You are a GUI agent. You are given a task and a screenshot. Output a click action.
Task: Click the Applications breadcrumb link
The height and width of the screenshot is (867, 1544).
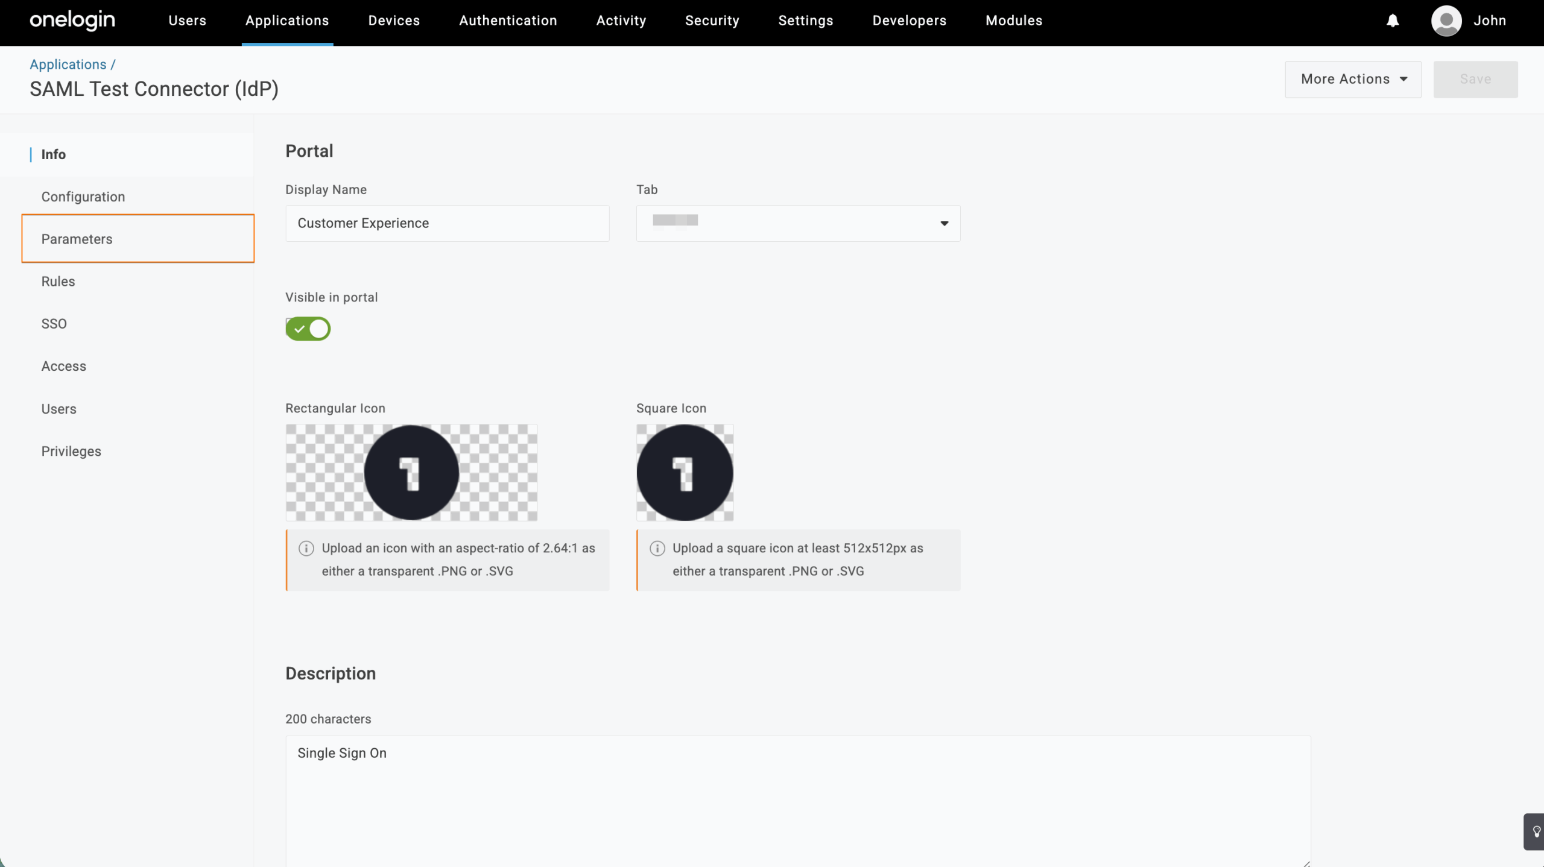coord(68,65)
